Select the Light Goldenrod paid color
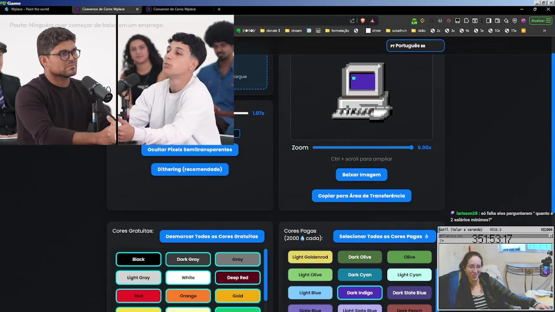Image resolution: width=555 pixels, height=312 pixels. tap(310, 257)
